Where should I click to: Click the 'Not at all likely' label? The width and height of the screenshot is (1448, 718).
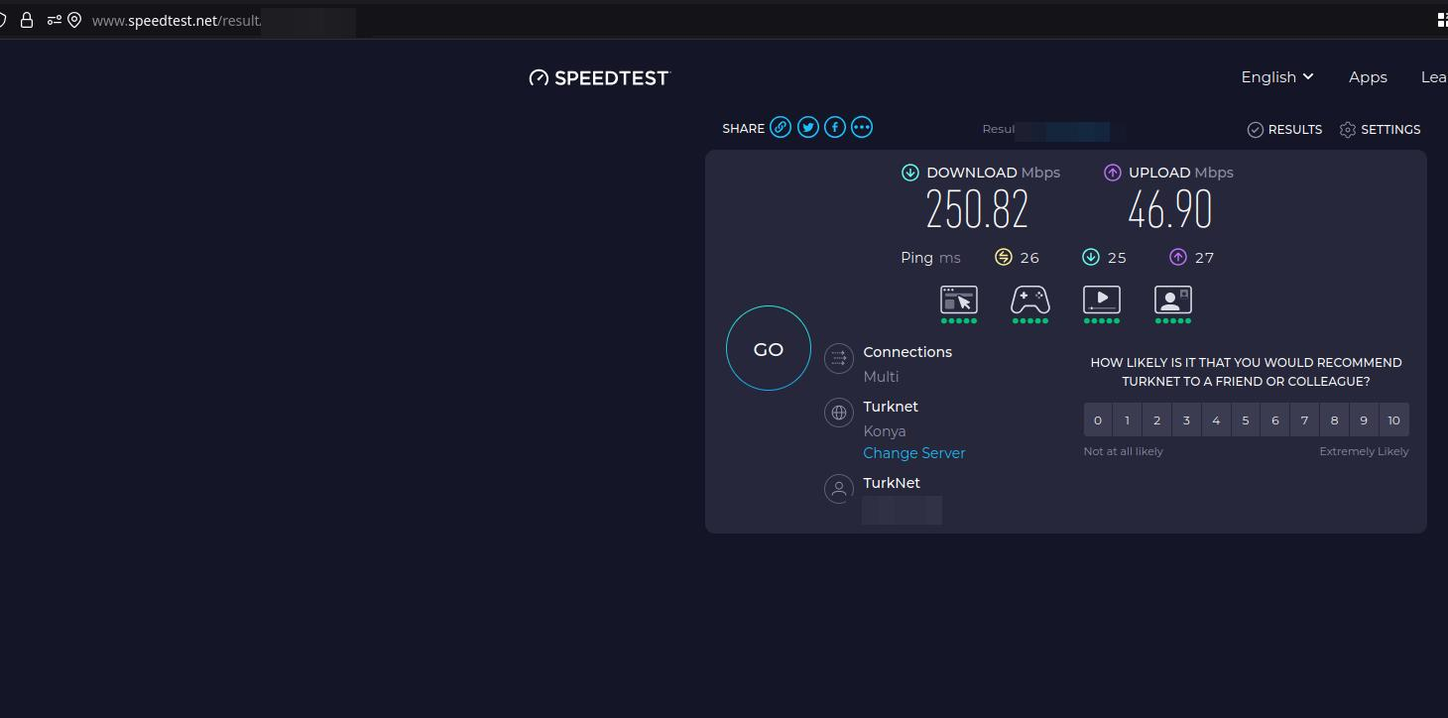pyautogui.click(x=1124, y=451)
